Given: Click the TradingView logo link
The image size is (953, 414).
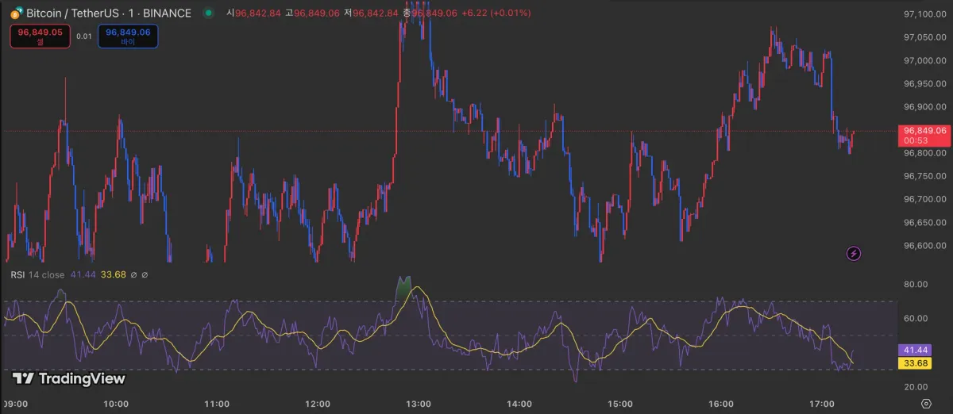Looking at the screenshot, I should point(68,379).
